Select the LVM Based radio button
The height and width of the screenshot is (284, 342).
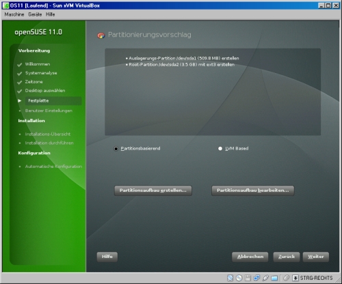(220, 149)
